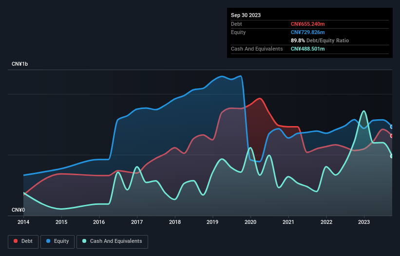This screenshot has height=256, width=400.
Task: Select the 2018 x-axis label
Action: [x=175, y=222]
